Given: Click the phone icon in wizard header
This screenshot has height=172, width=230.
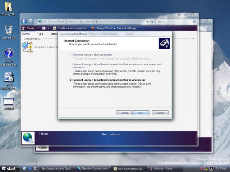Looking at the screenshot, I should pos(164,44).
